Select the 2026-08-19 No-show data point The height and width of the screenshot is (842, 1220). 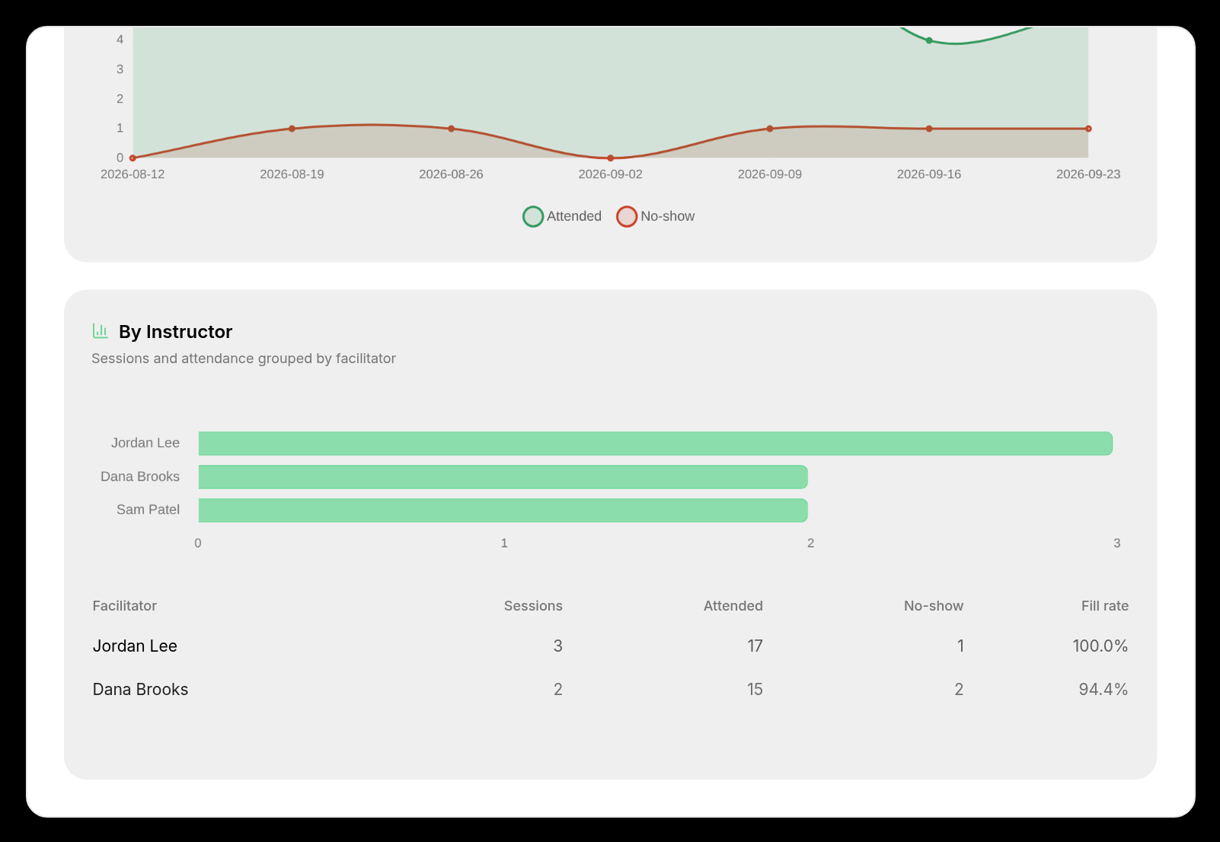[x=292, y=129]
